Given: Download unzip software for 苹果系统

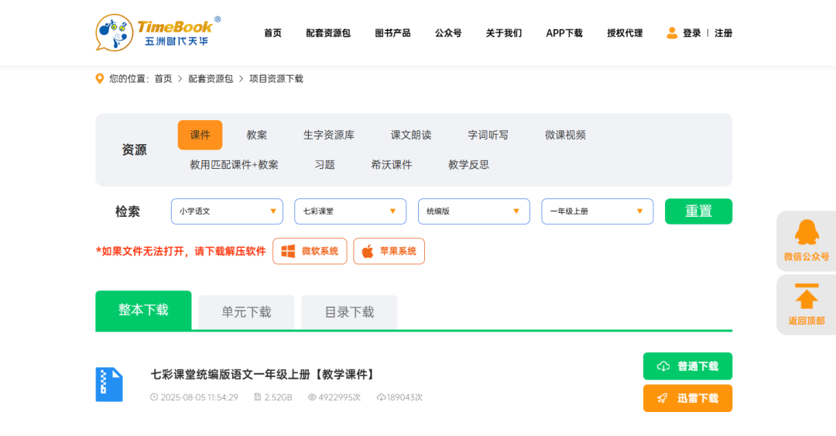Looking at the screenshot, I should tap(389, 252).
